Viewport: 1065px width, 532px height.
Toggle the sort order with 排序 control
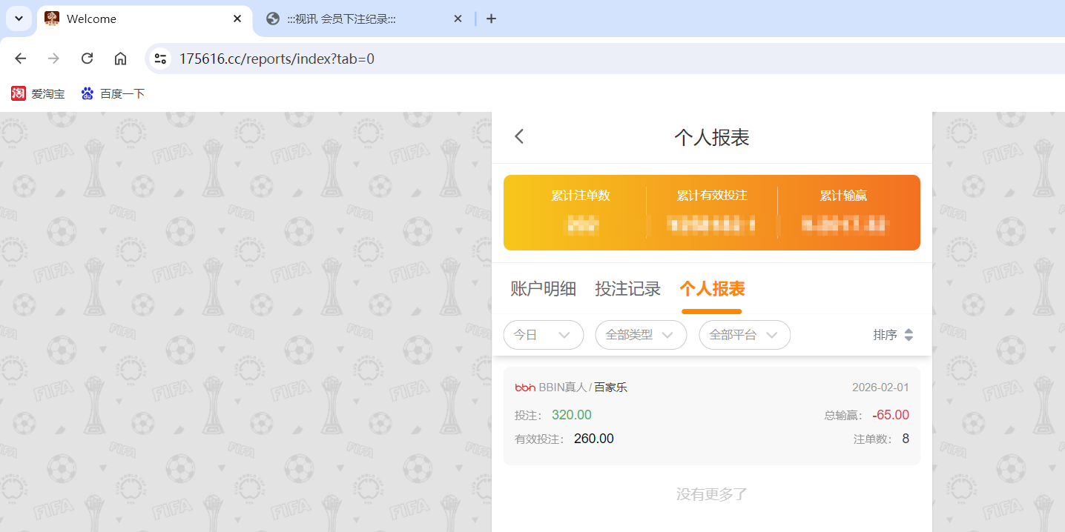click(x=894, y=335)
